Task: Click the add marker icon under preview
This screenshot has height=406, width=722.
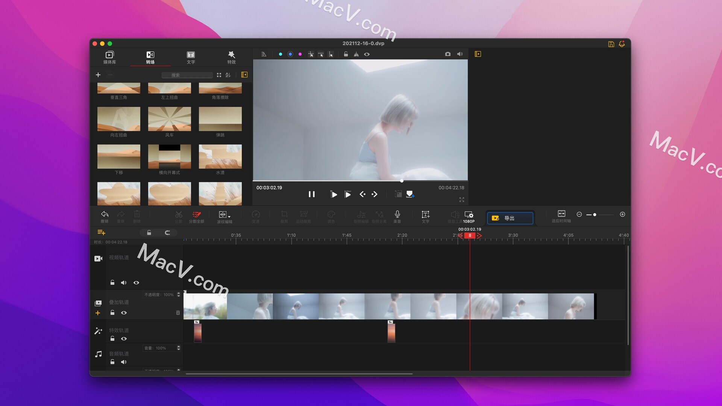Action: 410,194
